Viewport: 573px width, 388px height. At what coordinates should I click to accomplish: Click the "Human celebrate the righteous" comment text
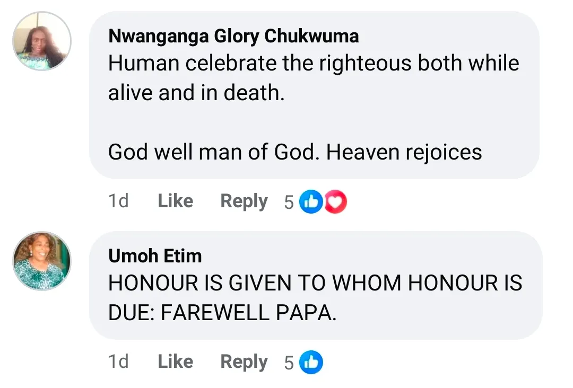(x=313, y=64)
